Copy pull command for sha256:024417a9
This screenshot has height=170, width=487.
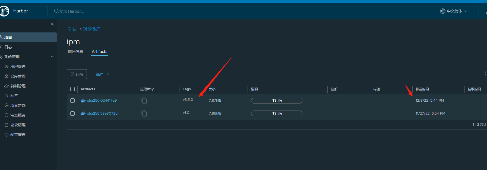(144, 101)
